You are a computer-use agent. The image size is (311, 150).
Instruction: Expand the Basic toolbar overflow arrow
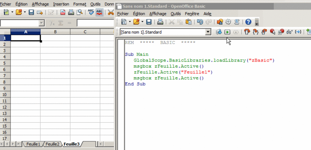[x=257, y=22]
